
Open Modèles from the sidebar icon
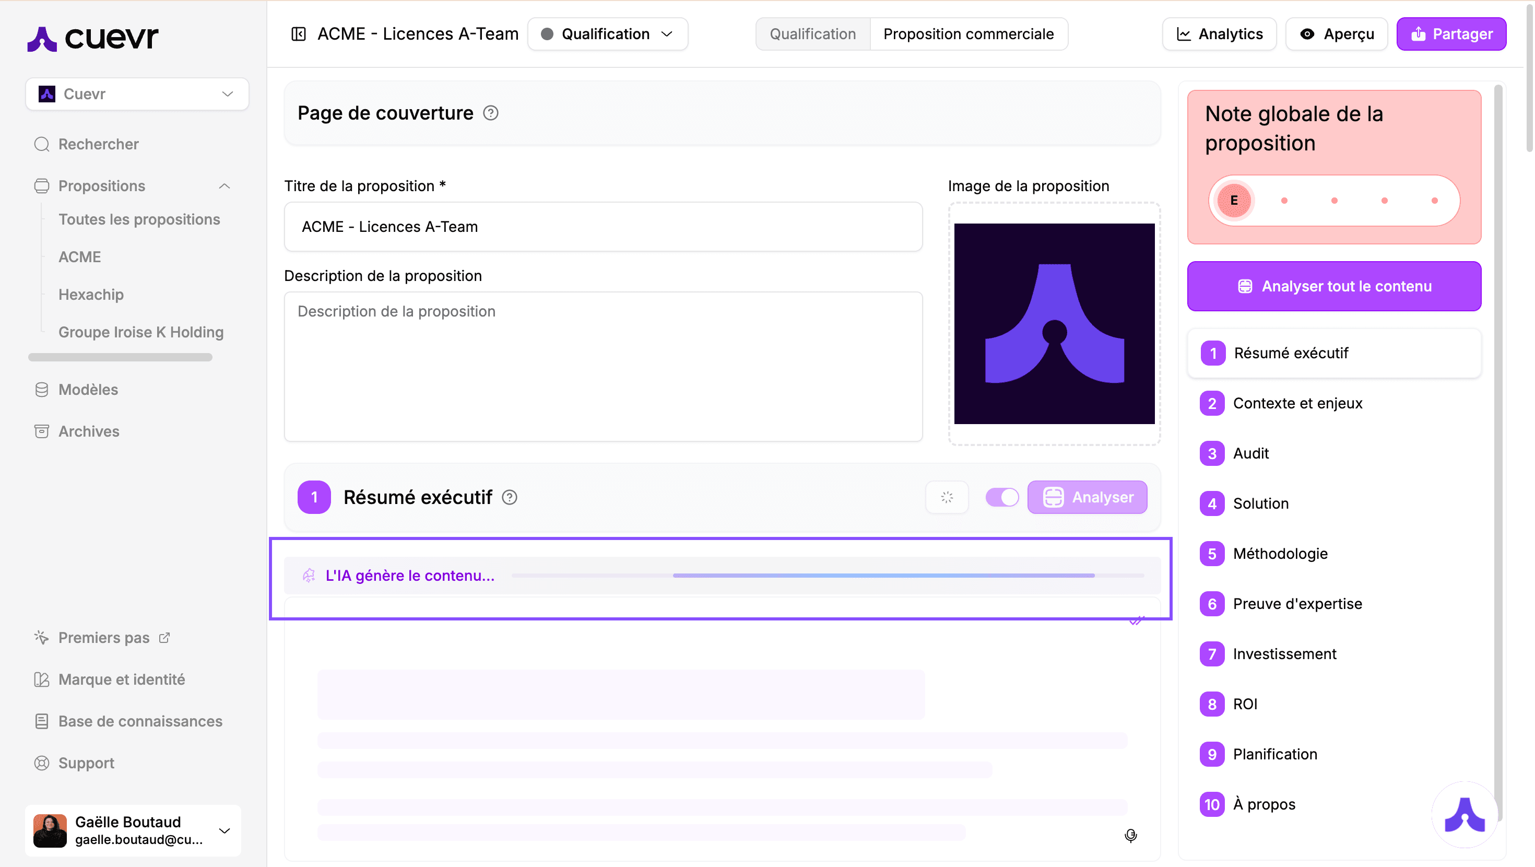pyautogui.click(x=41, y=390)
